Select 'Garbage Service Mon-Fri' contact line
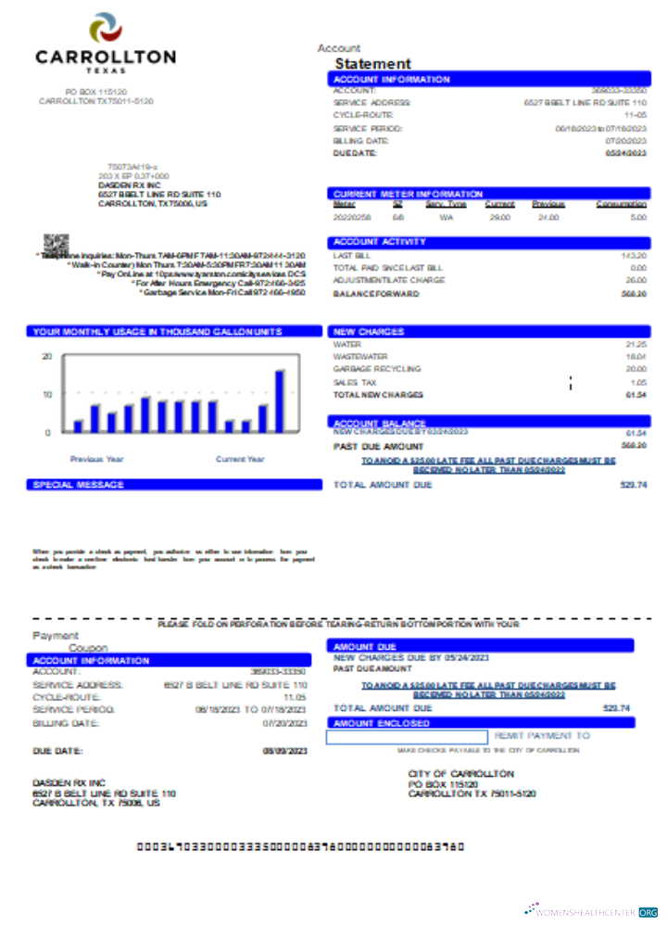Viewport: 667px width, 927px height. point(222,292)
